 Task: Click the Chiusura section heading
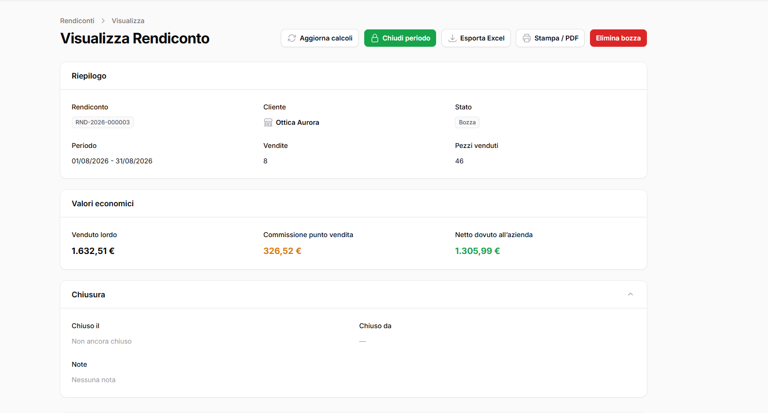click(x=88, y=294)
